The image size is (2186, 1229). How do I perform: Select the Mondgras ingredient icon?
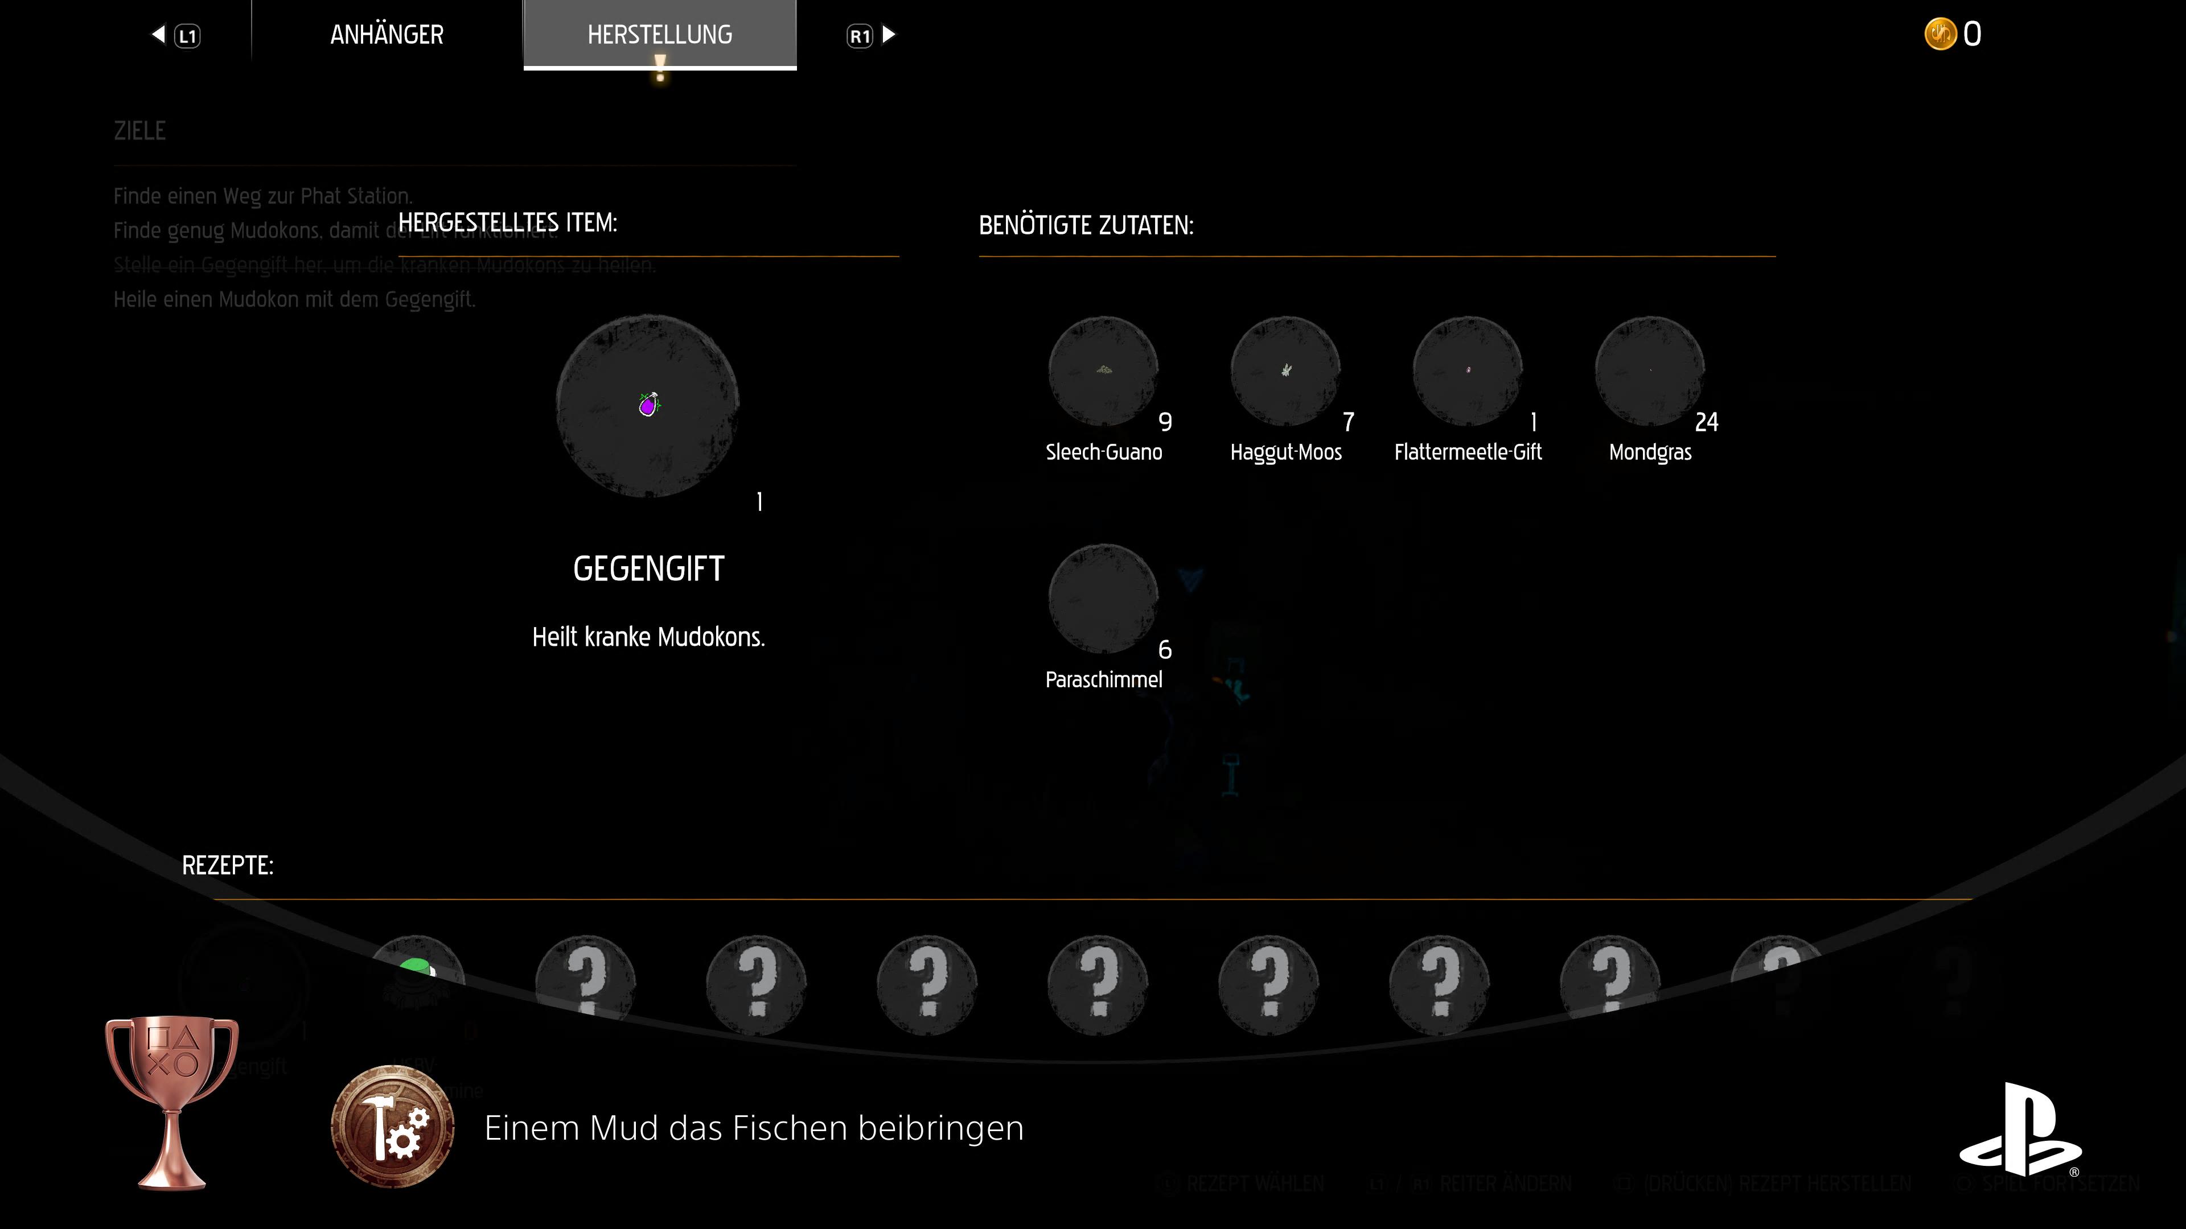pos(1650,370)
